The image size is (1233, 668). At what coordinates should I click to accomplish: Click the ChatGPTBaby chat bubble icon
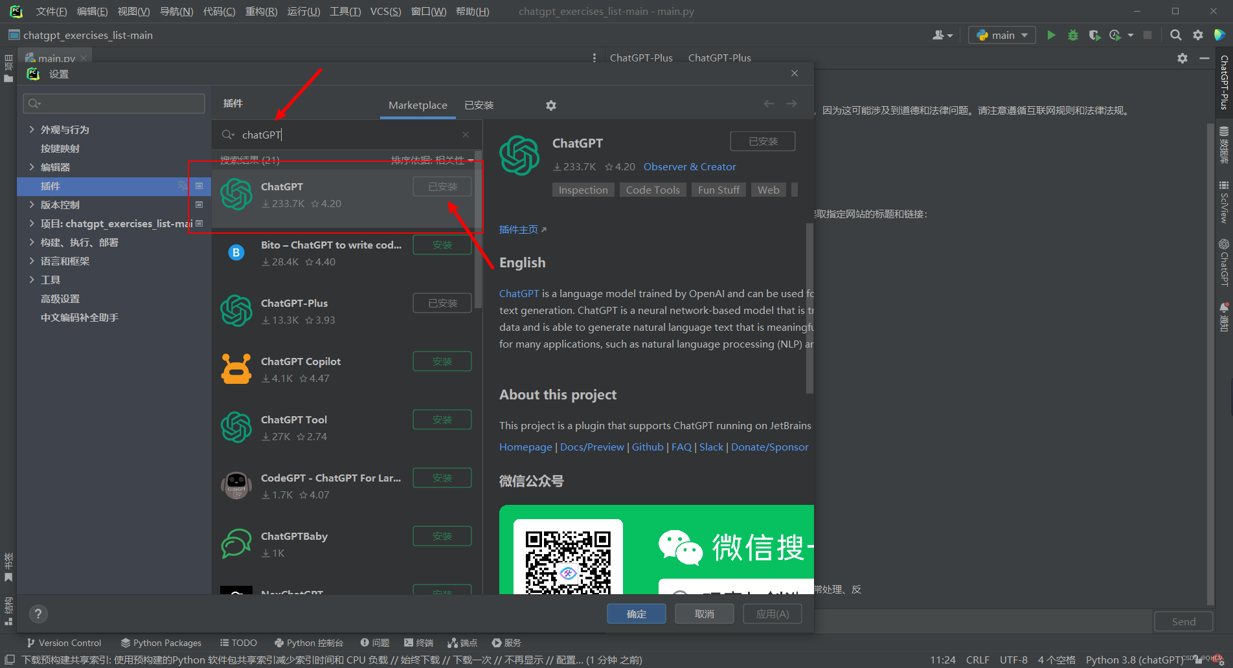pyautogui.click(x=236, y=544)
